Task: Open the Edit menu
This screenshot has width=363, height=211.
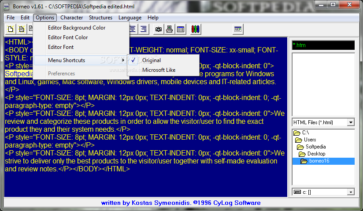Action: [25, 18]
